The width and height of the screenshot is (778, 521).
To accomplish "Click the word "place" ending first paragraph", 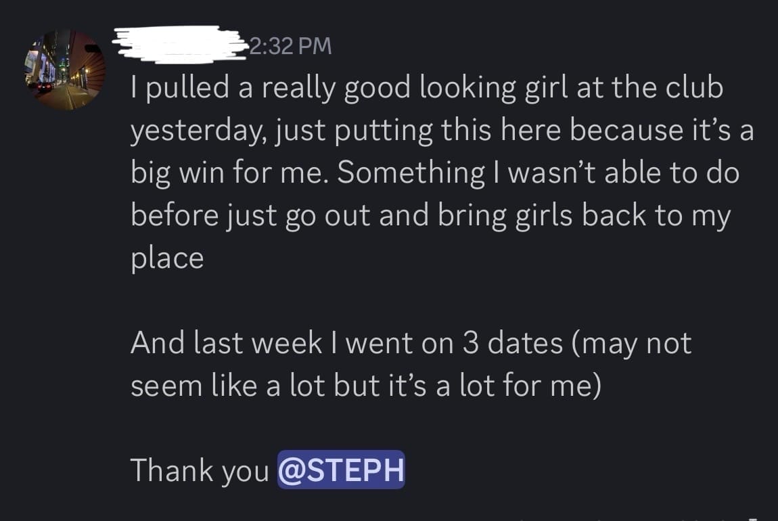I will click(166, 258).
